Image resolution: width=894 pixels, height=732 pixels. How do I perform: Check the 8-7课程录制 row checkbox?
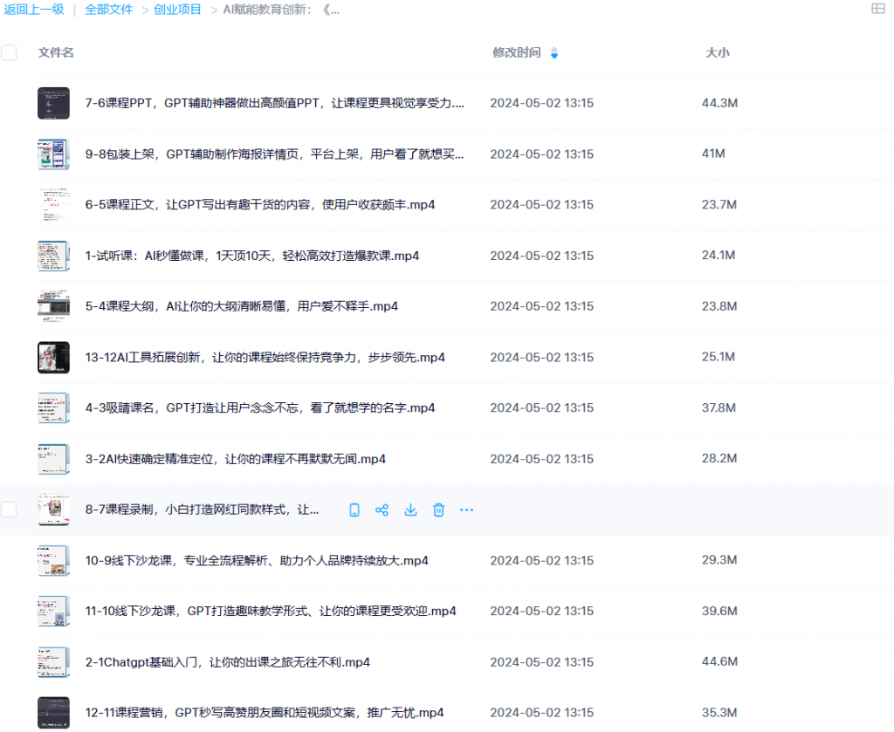point(9,510)
